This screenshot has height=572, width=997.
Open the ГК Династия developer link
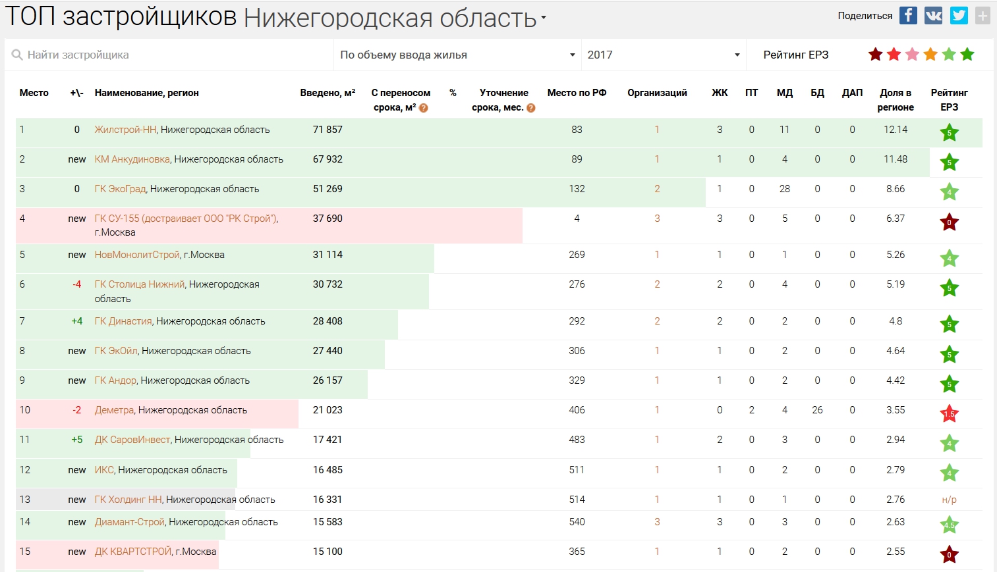123,321
